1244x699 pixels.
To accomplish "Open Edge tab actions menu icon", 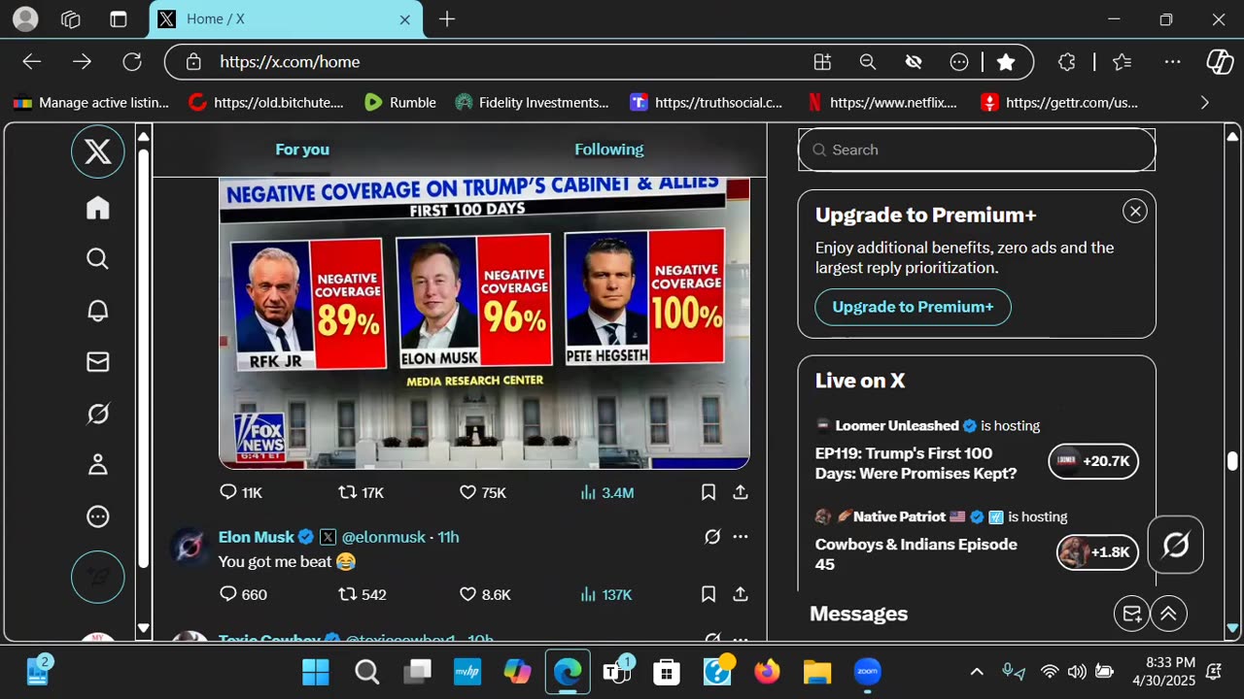I will click(x=118, y=19).
